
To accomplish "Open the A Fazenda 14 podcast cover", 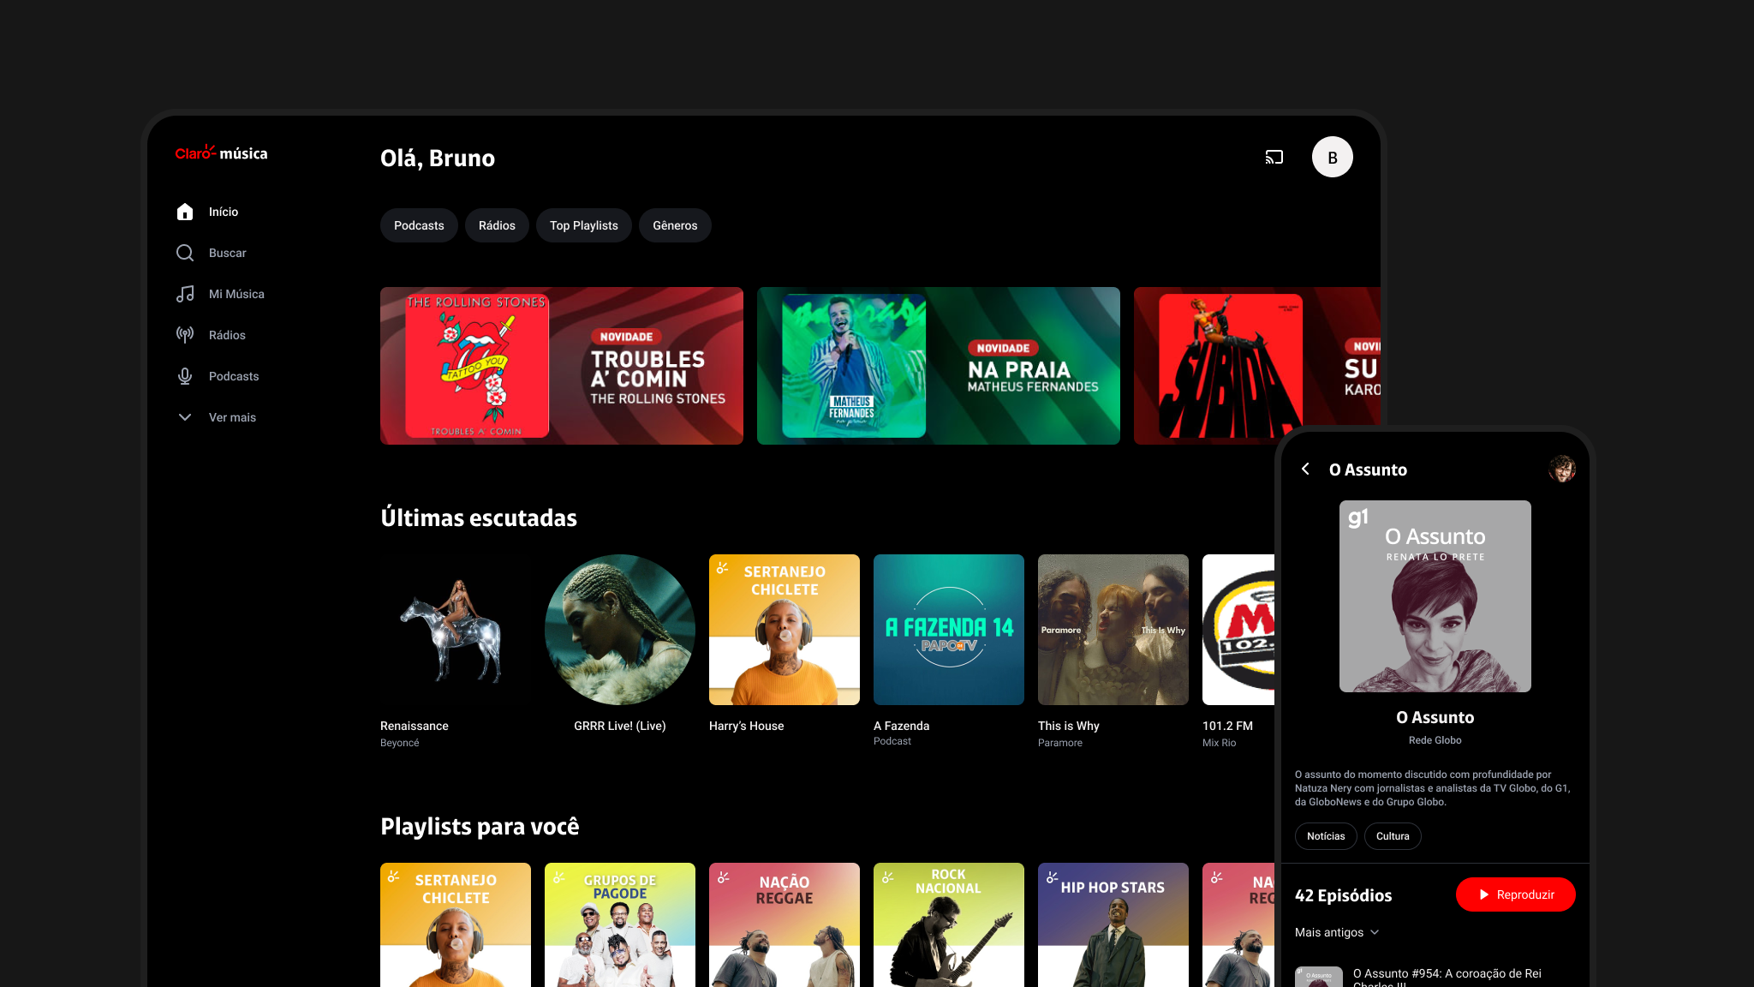I will coord(949,630).
